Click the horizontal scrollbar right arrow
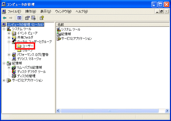Viewport: 171px width, 121px height. (x=167, y=111)
